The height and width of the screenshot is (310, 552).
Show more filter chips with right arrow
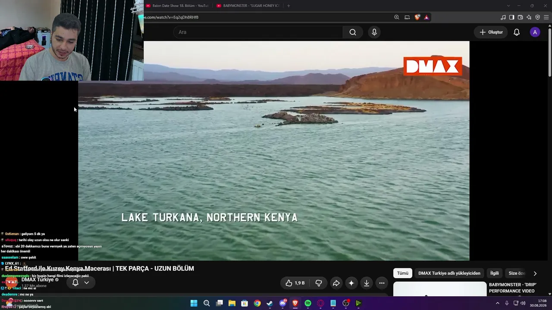tap(535, 273)
